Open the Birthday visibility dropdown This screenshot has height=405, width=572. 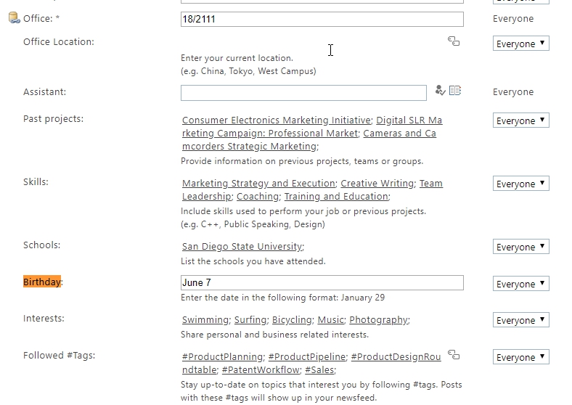[x=520, y=284]
